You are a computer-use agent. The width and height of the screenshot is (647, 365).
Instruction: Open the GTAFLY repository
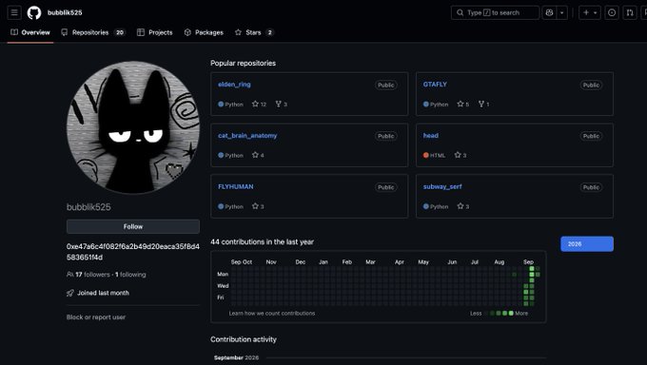click(x=435, y=85)
